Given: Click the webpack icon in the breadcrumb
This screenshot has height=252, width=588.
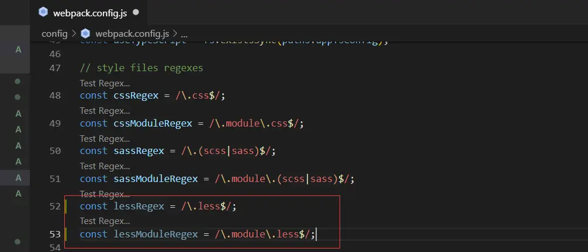Looking at the screenshot, I should click(85, 34).
